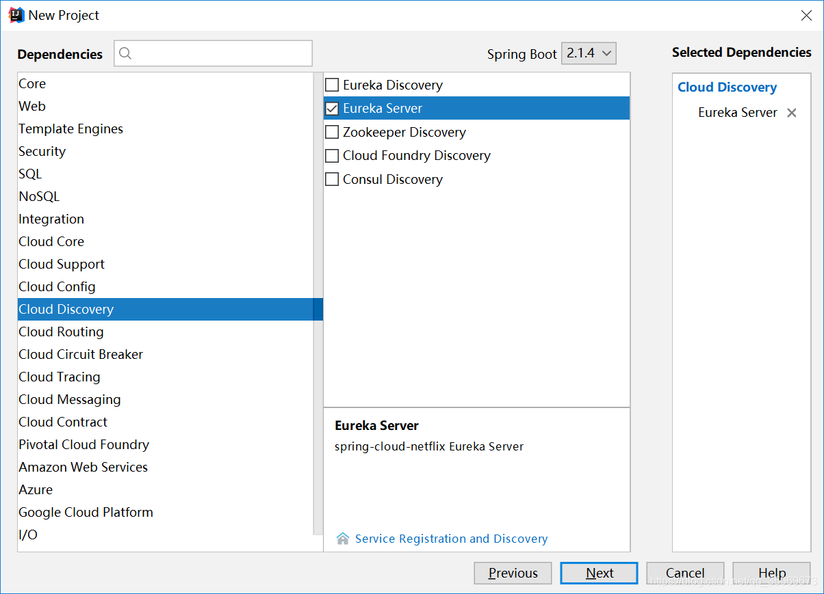This screenshot has height=594, width=824.
Task: Click the Eureka Server bold description heading
Action: click(x=376, y=425)
